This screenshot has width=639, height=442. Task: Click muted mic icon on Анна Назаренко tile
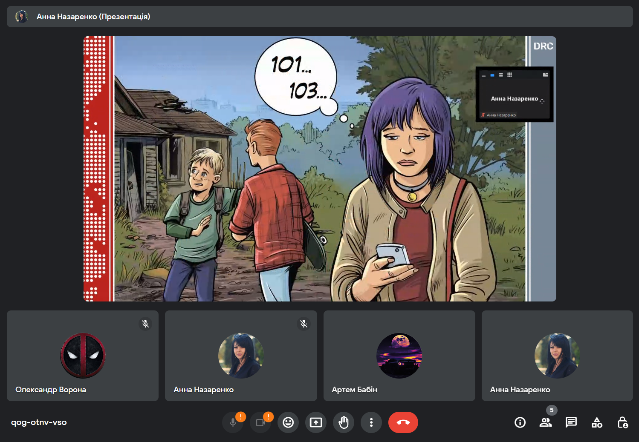pyautogui.click(x=304, y=324)
